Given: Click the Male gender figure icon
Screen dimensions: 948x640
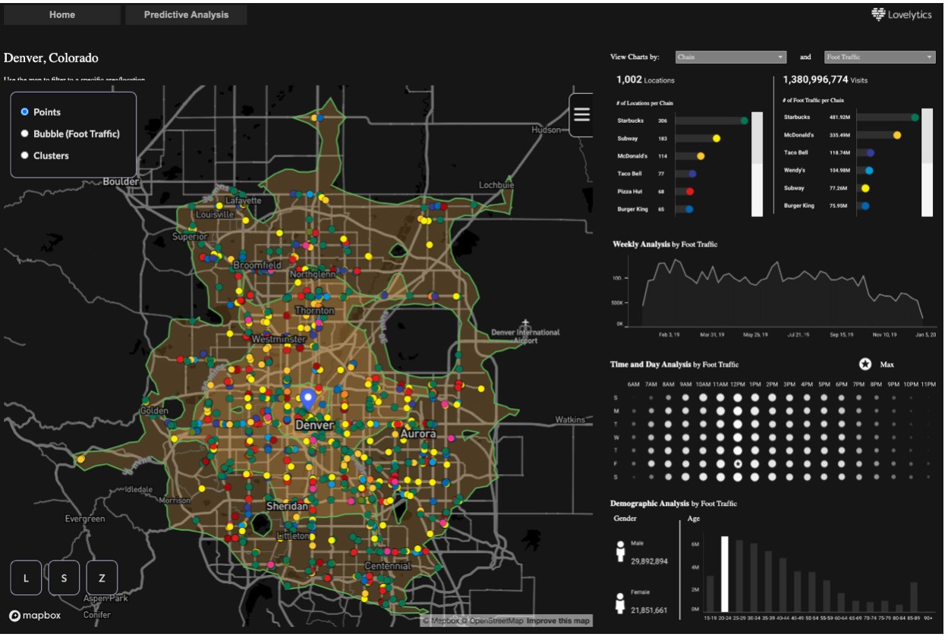Looking at the screenshot, I should tap(620, 549).
